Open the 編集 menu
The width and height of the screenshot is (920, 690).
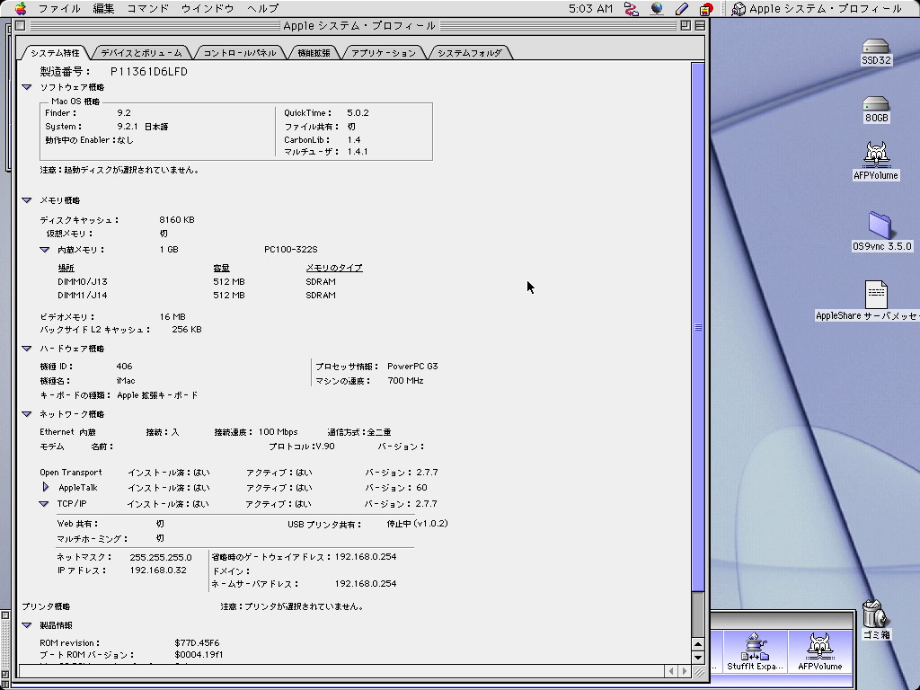pos(103,9)
